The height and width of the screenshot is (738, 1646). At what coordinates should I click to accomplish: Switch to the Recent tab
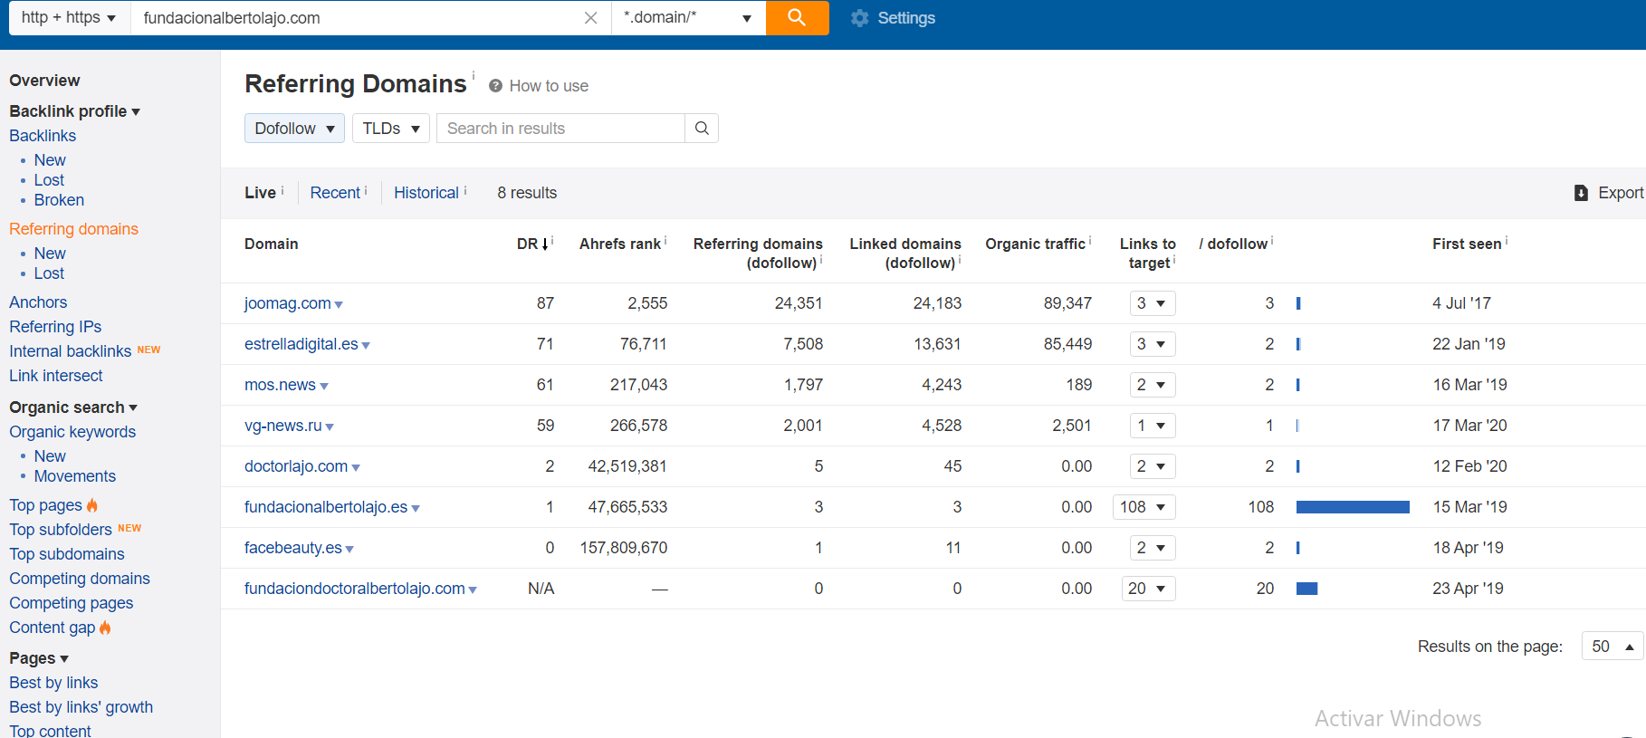(x=335, y=193)
